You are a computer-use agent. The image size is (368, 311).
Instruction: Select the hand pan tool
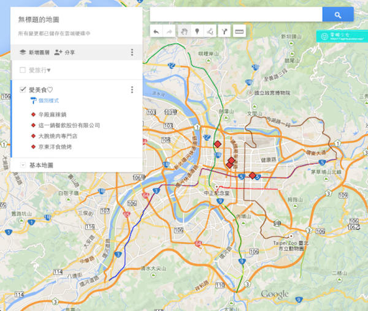point(184,31)
